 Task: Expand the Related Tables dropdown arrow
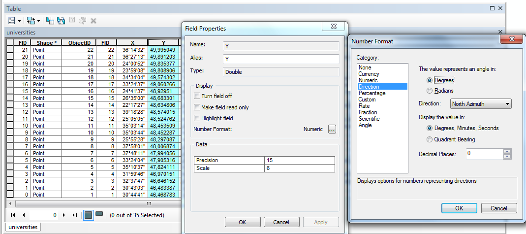pyautogui.click(x=39, y=21)
